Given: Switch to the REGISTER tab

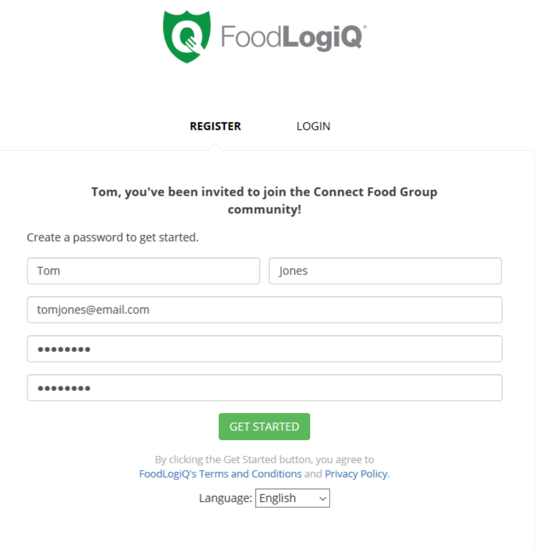Looking at the screenshot, I should pyautogui.click(x=215, y=126).
